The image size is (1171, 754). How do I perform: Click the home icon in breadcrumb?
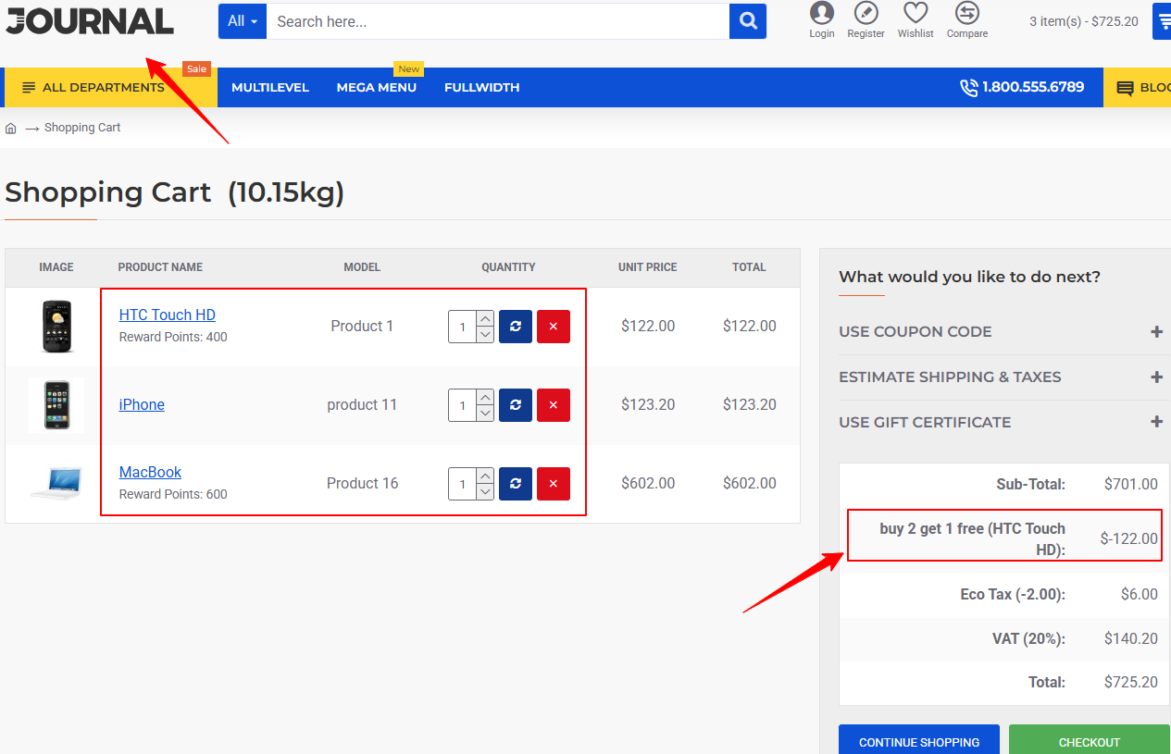(x=11, y=128)
